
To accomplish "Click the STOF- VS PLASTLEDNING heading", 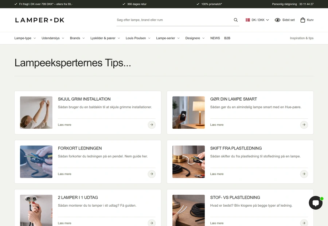I will 235,197.
